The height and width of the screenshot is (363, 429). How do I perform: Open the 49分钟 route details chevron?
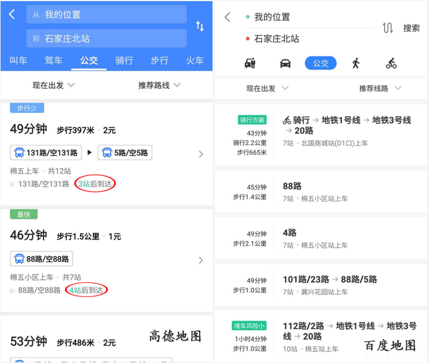[200, 153]
